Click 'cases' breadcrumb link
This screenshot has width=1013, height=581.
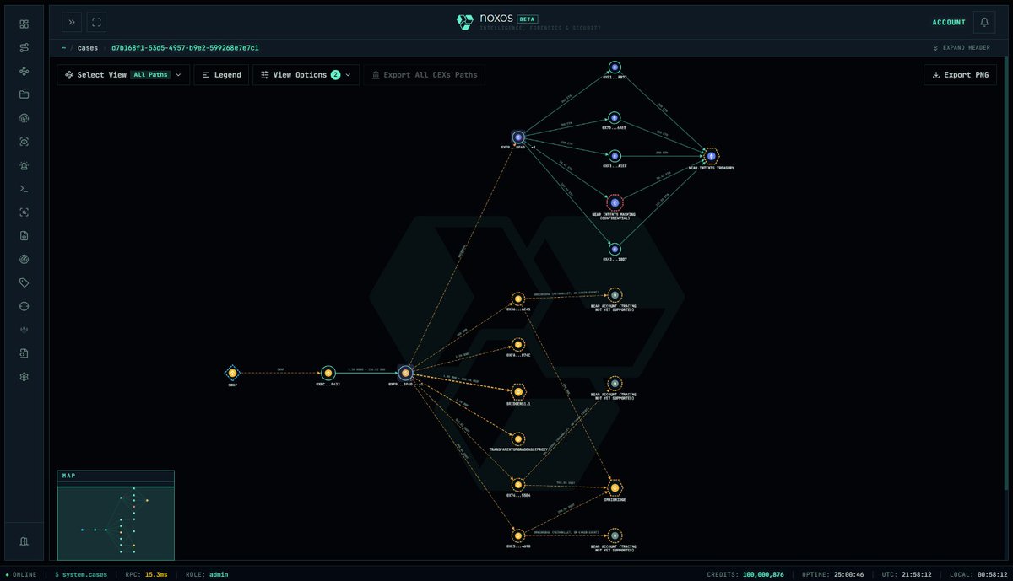[88, 48]
